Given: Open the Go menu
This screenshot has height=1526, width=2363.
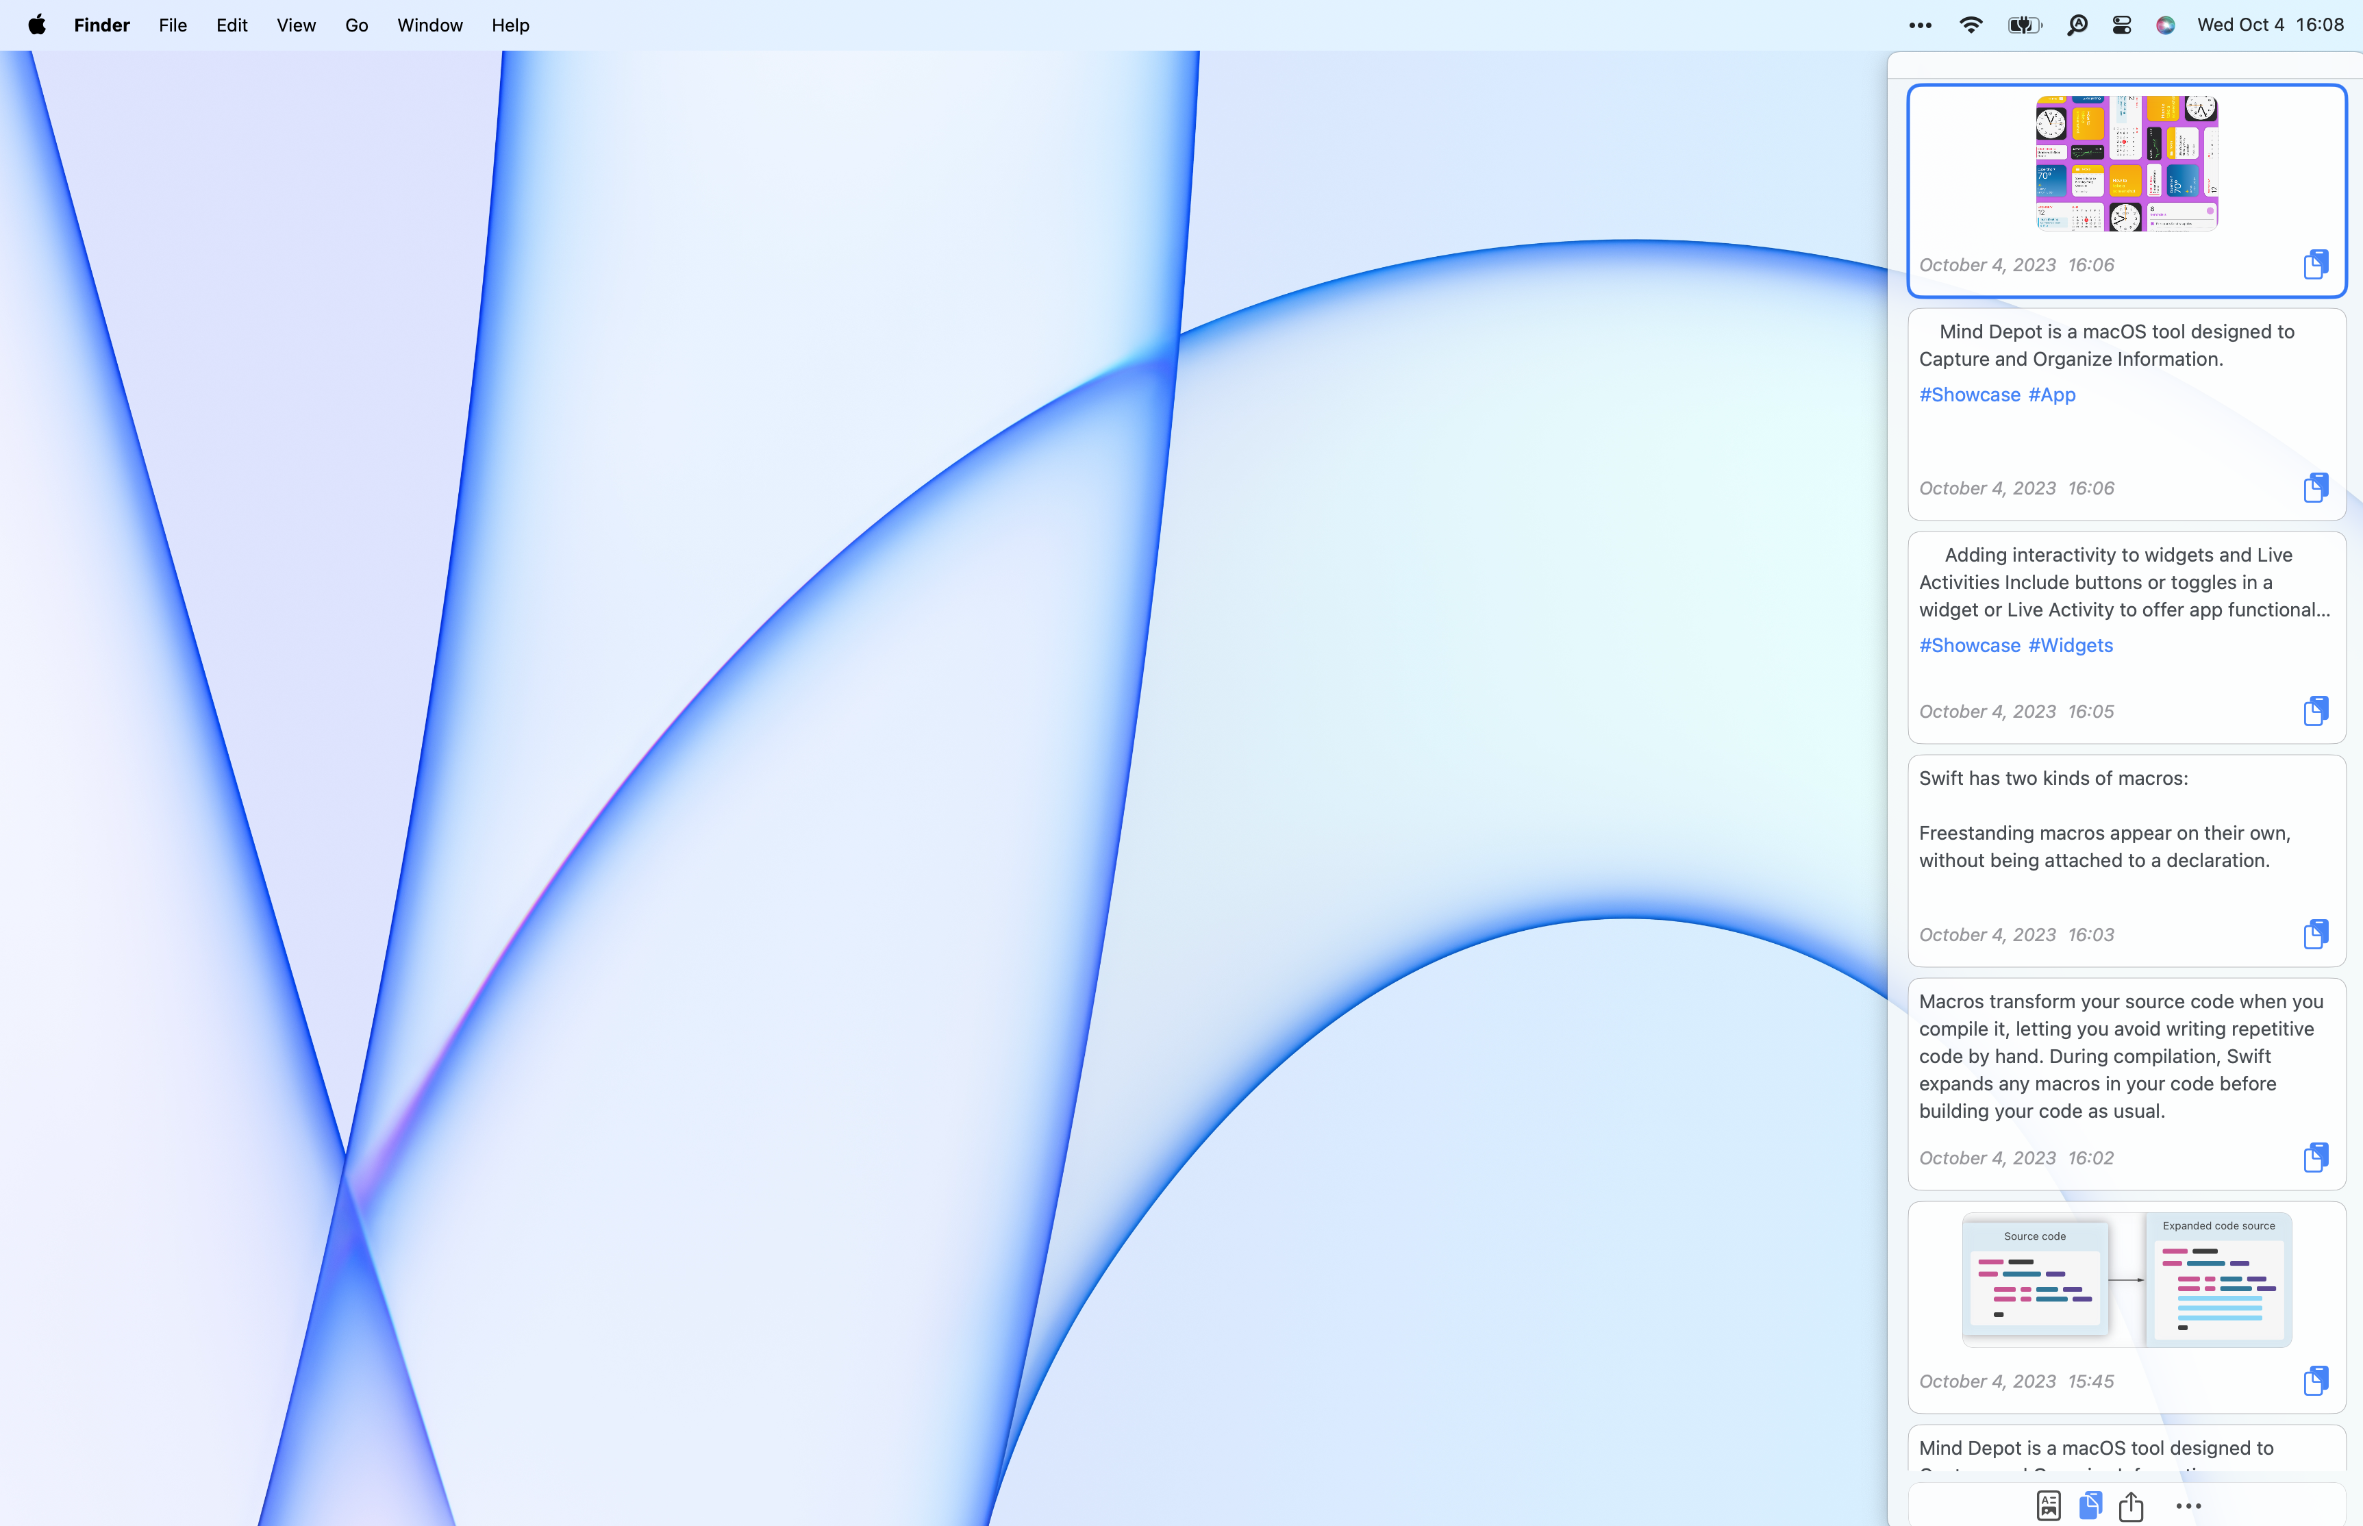Looking at the screenshot, I should pyautogui.click(x=357, y=25).
